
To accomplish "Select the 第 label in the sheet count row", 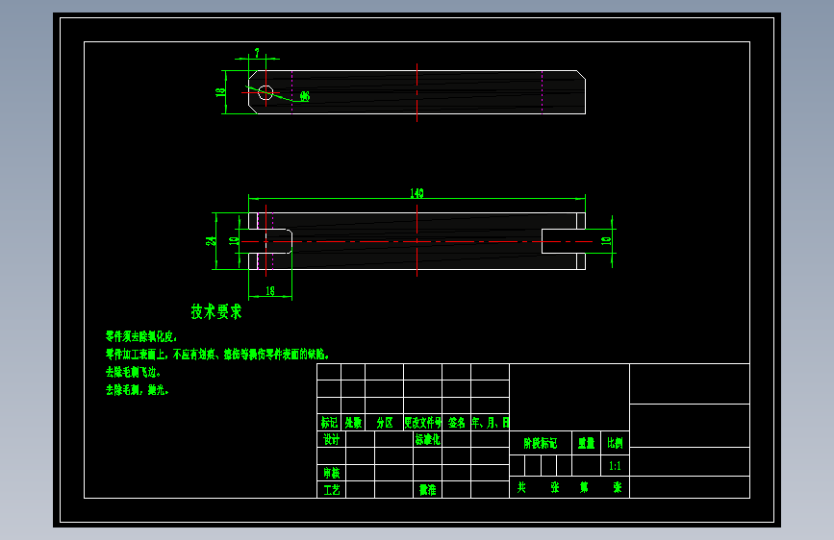I will click(x=584, y=487).
